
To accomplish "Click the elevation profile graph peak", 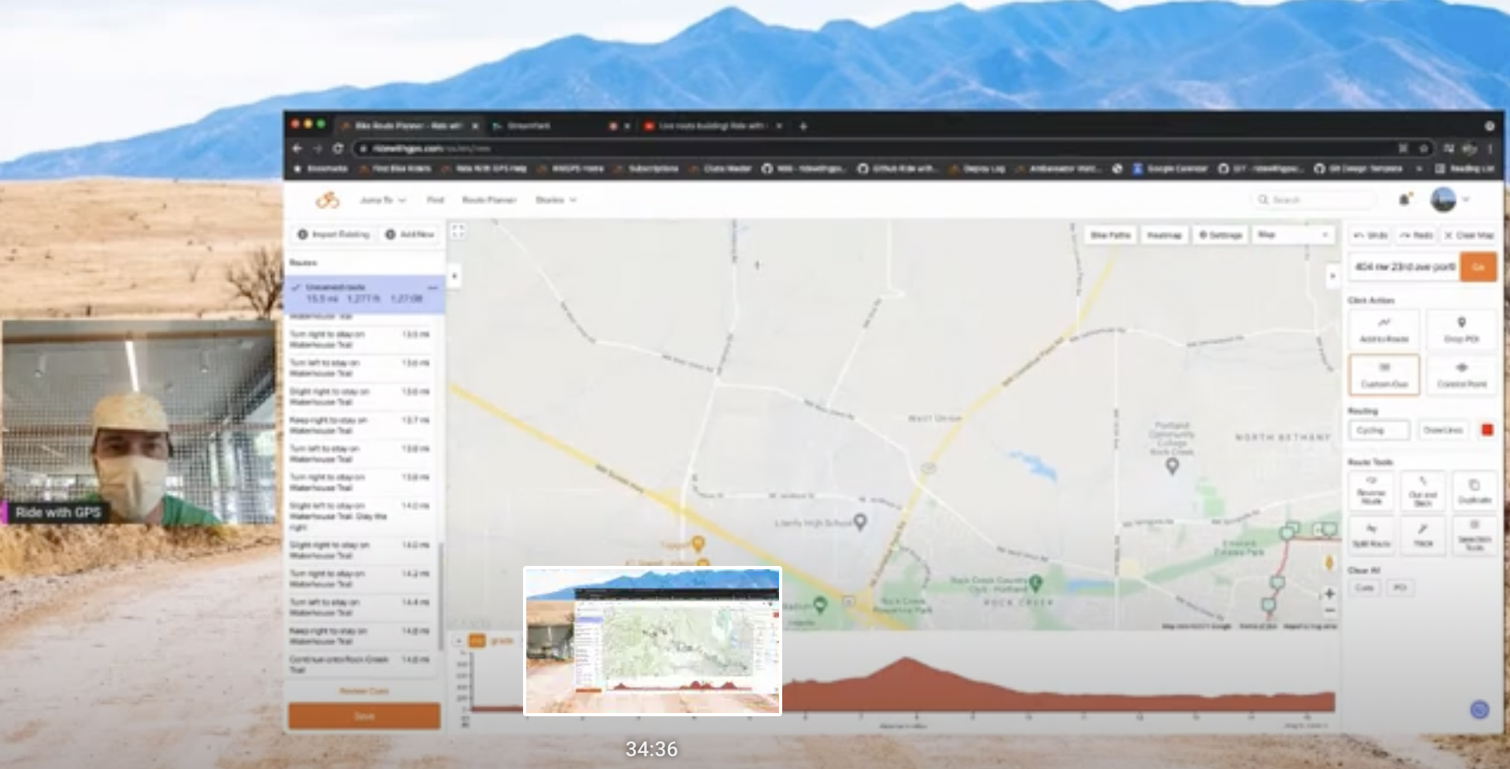I will tap(905, 660).
